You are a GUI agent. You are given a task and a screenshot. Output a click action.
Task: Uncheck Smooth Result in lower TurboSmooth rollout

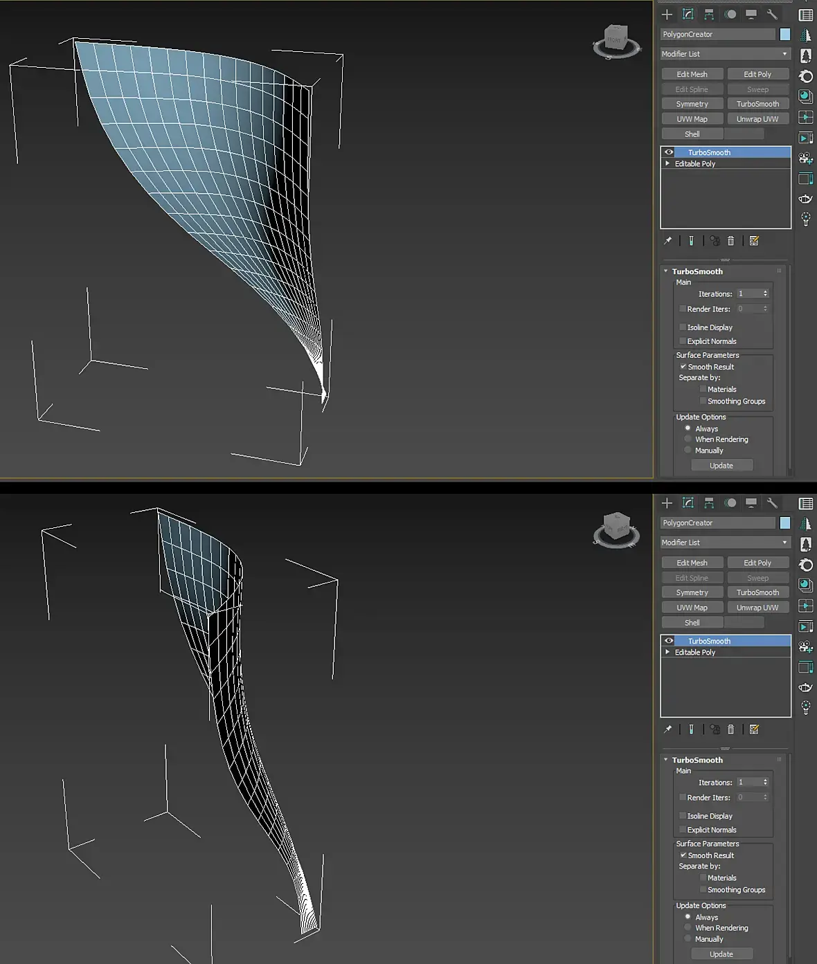(683, 855)
